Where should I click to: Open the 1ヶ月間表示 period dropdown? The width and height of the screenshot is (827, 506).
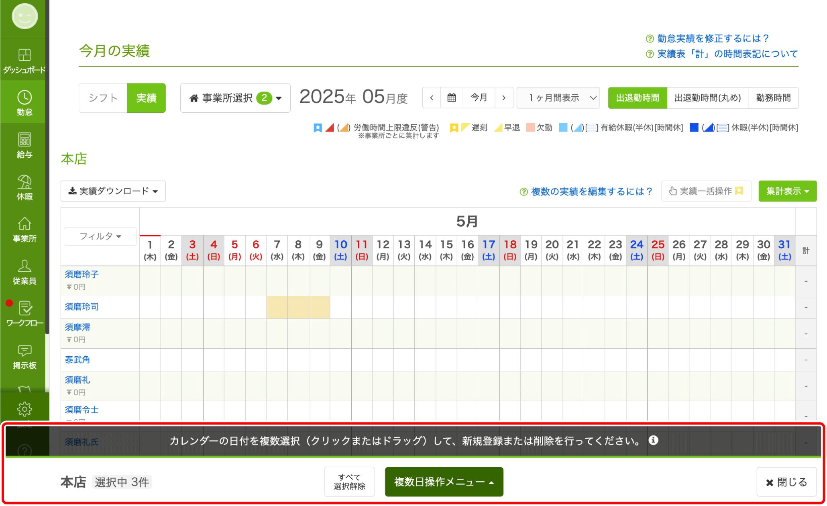[x=558, y=98]
